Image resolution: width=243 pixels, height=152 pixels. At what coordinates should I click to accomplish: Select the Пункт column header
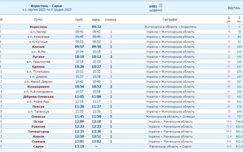click(x=38, y=19)
